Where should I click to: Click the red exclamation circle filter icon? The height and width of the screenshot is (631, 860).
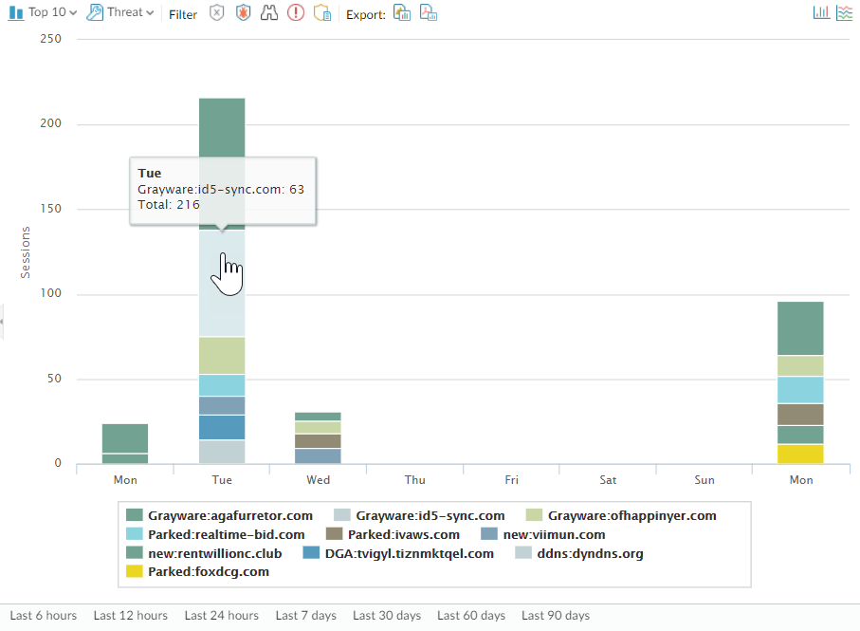pos(296,13)
